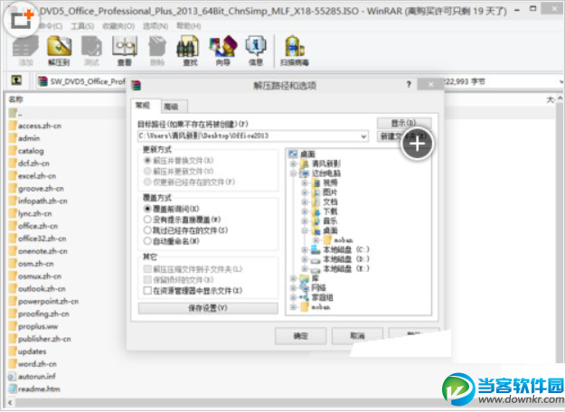The image size is (565, 412).
Task: Select 网络 node in the tree
Action: [x=318, y=287]
